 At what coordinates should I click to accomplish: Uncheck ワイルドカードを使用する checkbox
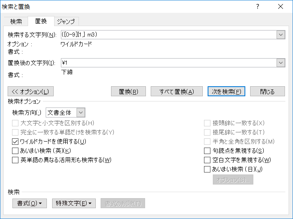point(16,142)
